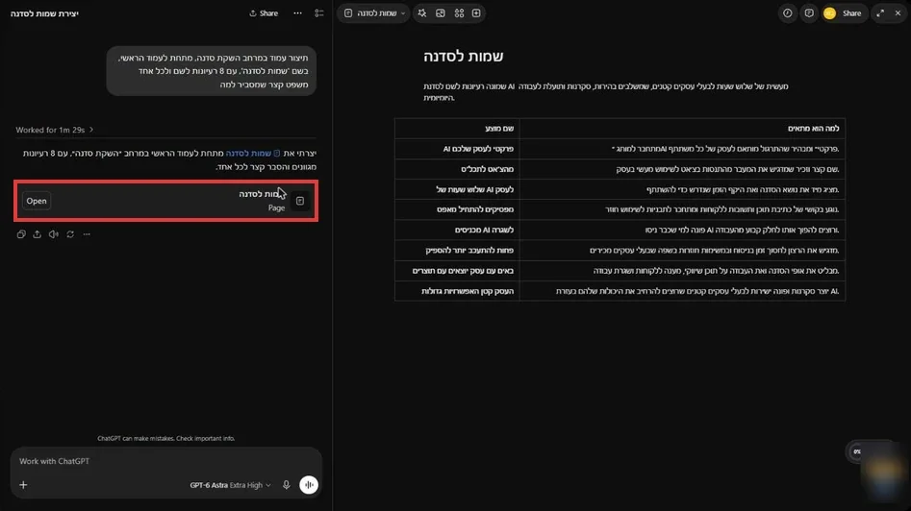The image size is (911, 511).
Task: Focus the 'Work with ChatGPT' message input
Action: tap(166, 461)
